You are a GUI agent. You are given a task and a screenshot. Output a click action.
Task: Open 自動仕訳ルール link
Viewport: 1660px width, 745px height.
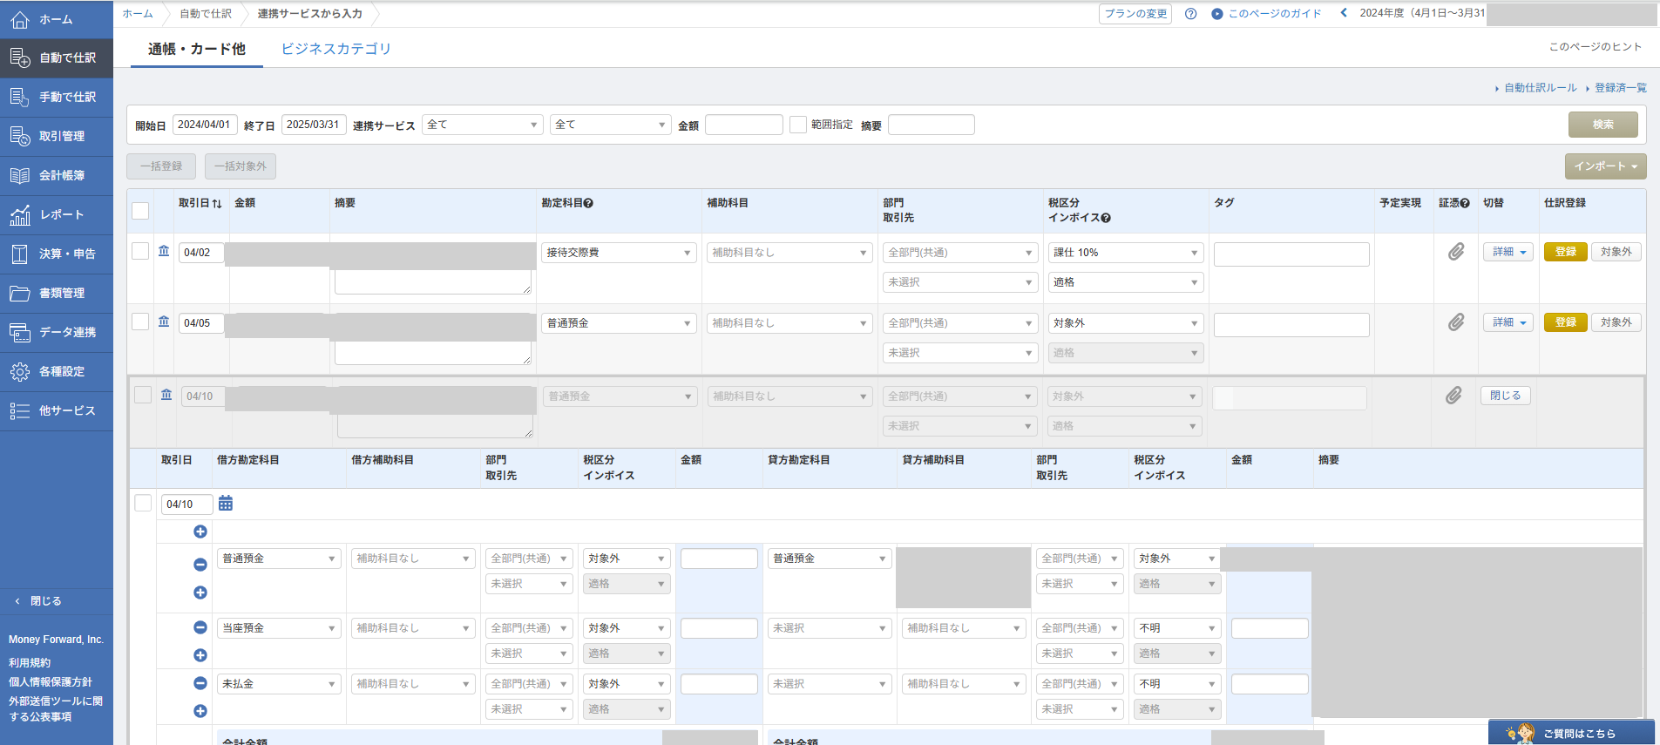coord(1540,88)
